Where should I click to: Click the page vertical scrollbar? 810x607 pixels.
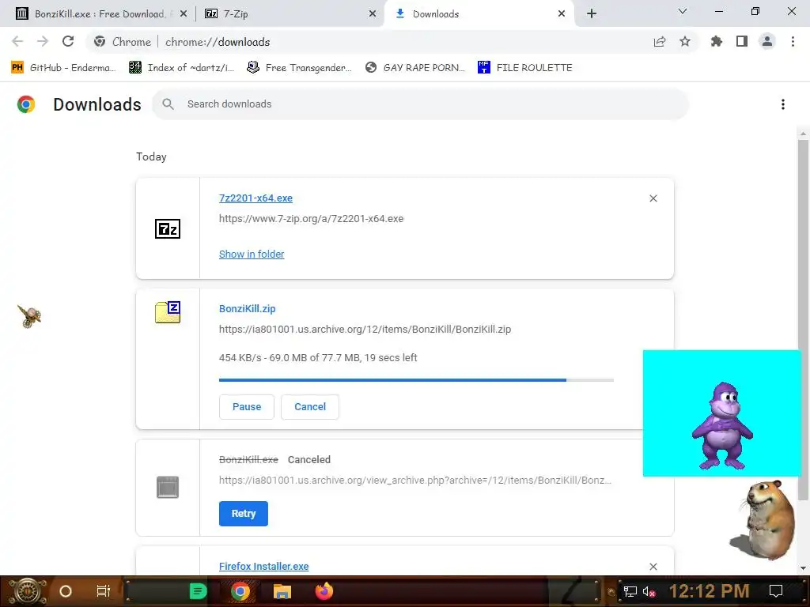coord(803,320)
